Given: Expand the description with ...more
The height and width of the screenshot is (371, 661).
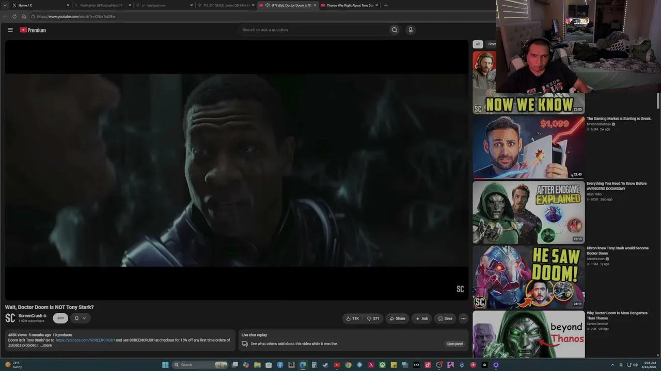Looking at the screenshot, I should click(46, 345).
